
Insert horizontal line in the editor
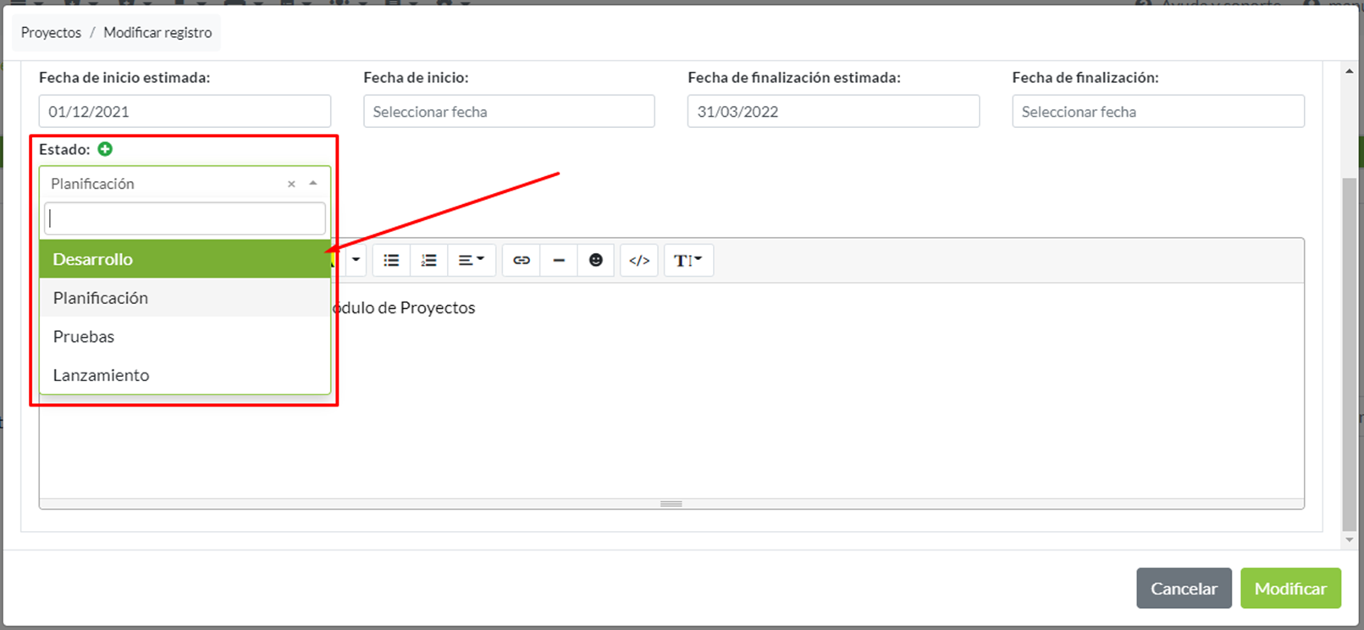click(559, 260)
